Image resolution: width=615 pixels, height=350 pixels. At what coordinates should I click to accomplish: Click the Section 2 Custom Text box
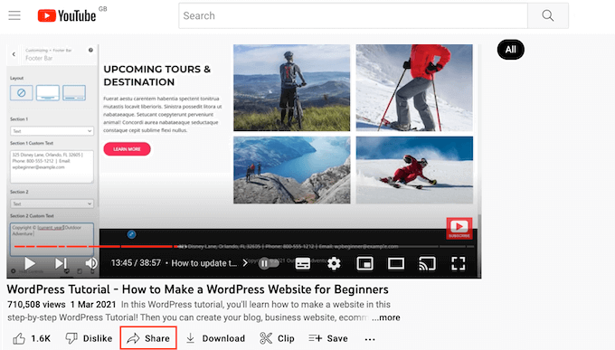pyautogui.click(x=52, y=239)
